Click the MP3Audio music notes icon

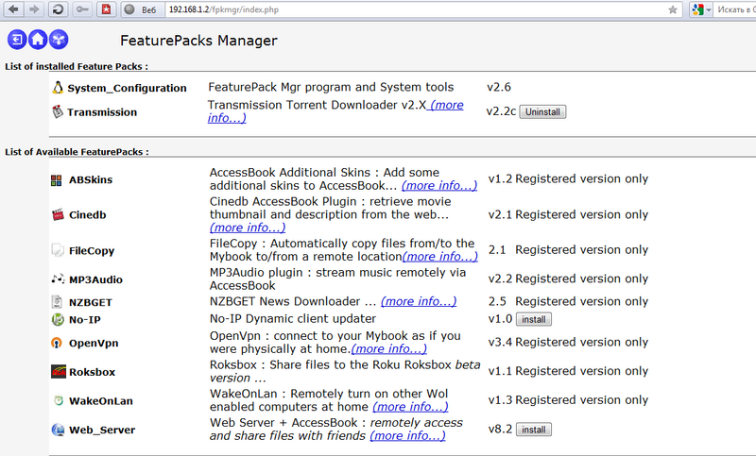point(58,279)
